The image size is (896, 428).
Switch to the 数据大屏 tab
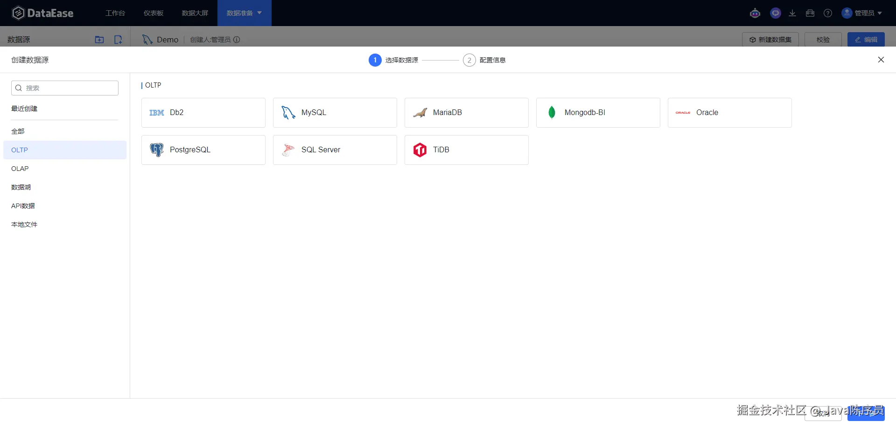click(195, 13)
